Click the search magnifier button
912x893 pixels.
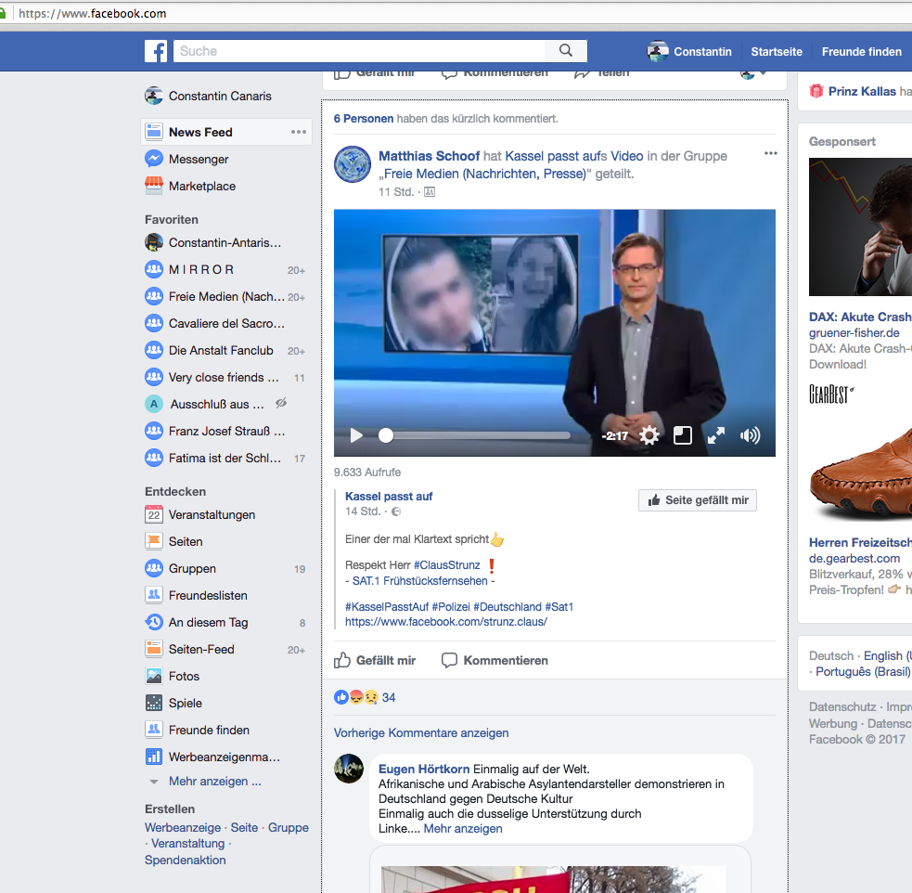(x=566, y=51)
